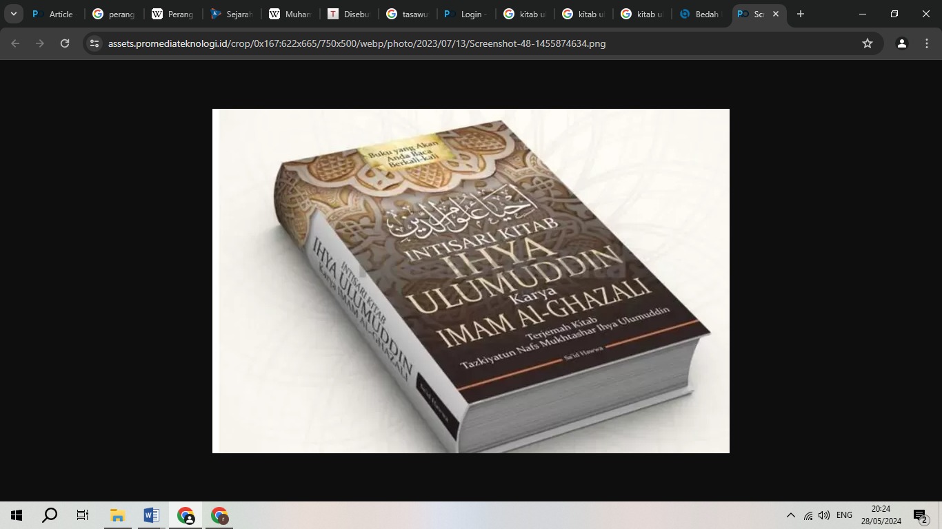This screenshot has height=529, width=942.
Task: Close the active Scr tab
Action: pyautogui.click(x=775, y=14)
